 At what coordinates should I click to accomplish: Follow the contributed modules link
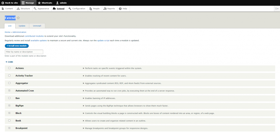click(x=34, y=36)
